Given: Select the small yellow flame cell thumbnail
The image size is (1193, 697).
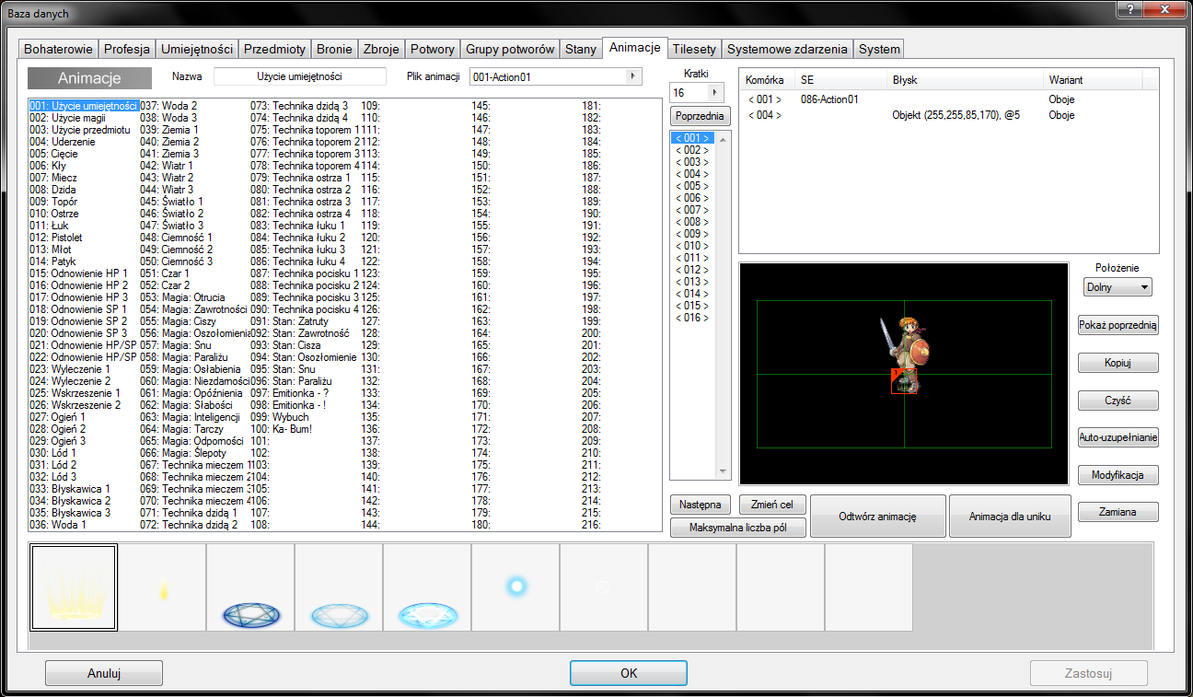Looking at the screenshot, I should click(x=162, y=587).
